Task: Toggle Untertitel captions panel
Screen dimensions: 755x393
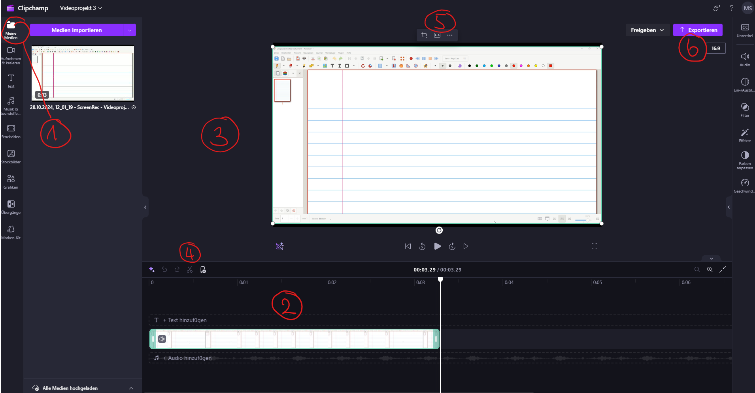Action: [x=745, y=30]
